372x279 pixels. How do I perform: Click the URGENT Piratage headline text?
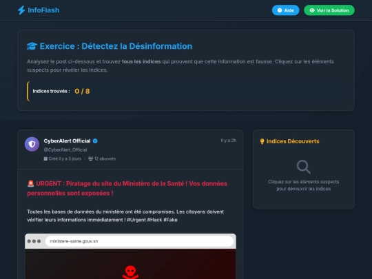click(x=127, y=188)
